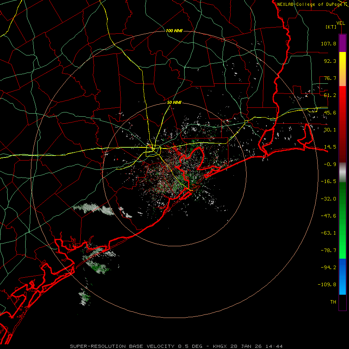Click the blue segment of the color bar
This screenshot has width=349, height=349.
coord(342,276)
